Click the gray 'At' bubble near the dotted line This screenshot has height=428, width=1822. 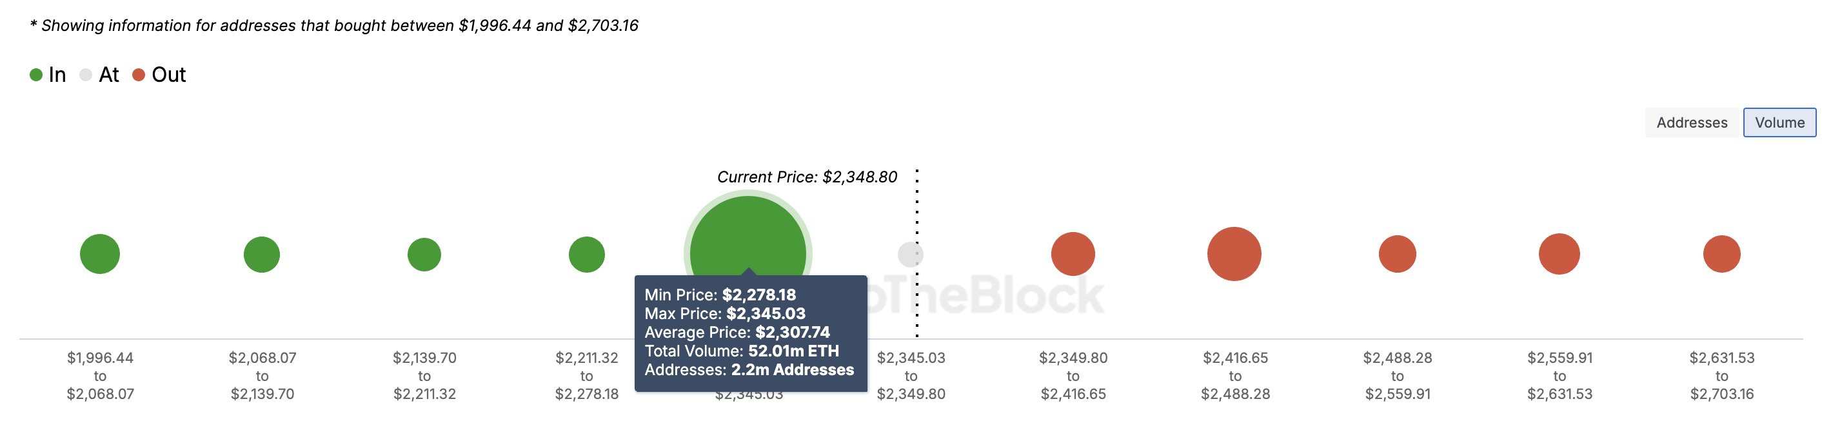(910, 253)
